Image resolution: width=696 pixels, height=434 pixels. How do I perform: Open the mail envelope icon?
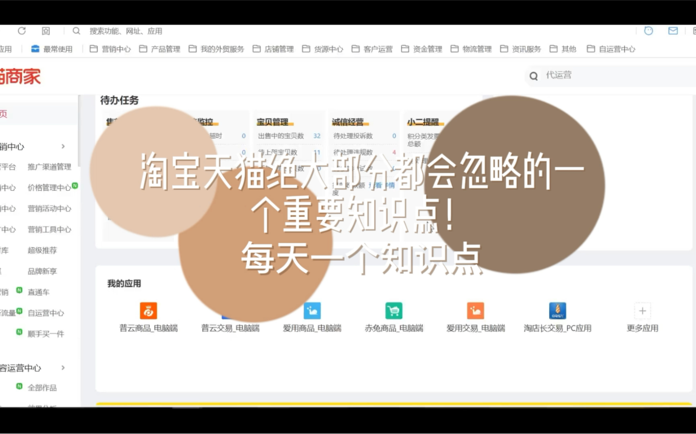[x=673, y=30]
